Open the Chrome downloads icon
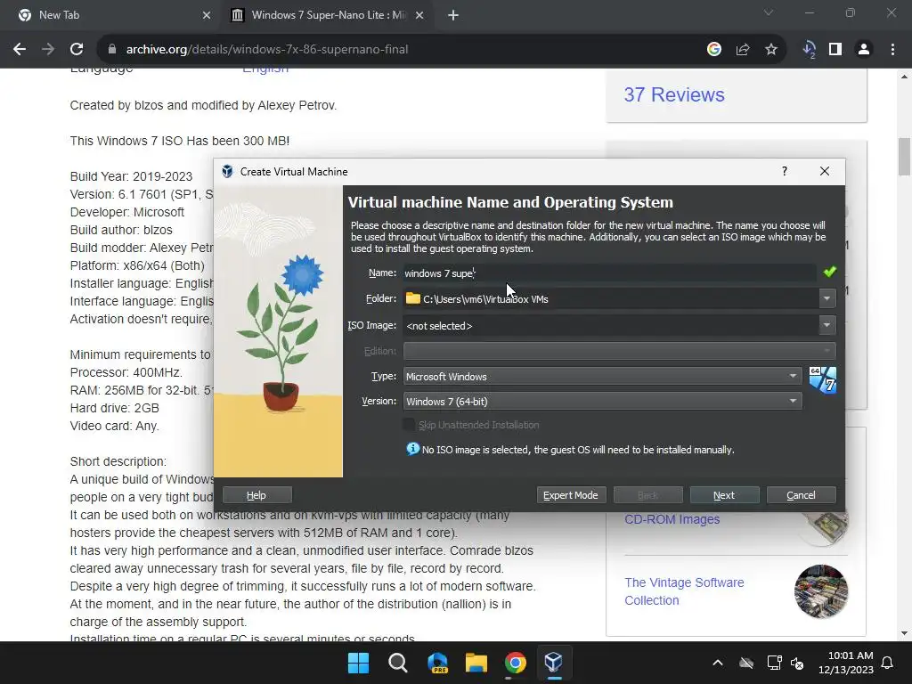This screenshot has width=912, height=684. click(809, 50)
